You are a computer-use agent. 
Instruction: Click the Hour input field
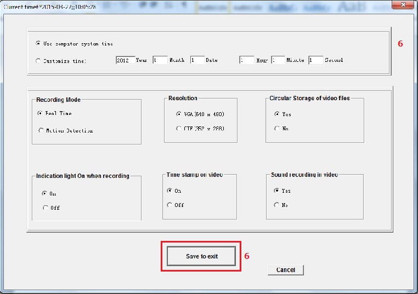247,60
